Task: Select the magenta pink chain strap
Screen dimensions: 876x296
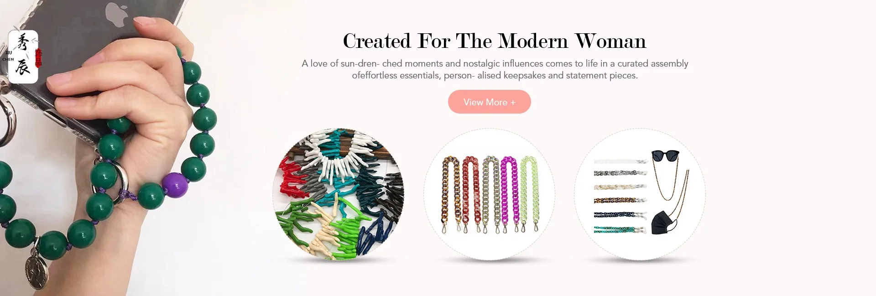Action: click(x=508, y=192)
